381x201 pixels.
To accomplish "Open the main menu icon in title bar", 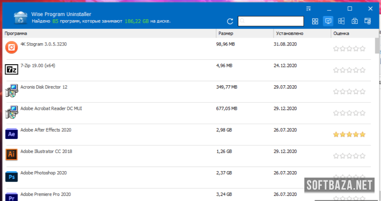I will point(308,8).
